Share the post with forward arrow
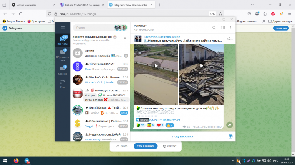Screen dimensions: 295x165 click(230, 125)
